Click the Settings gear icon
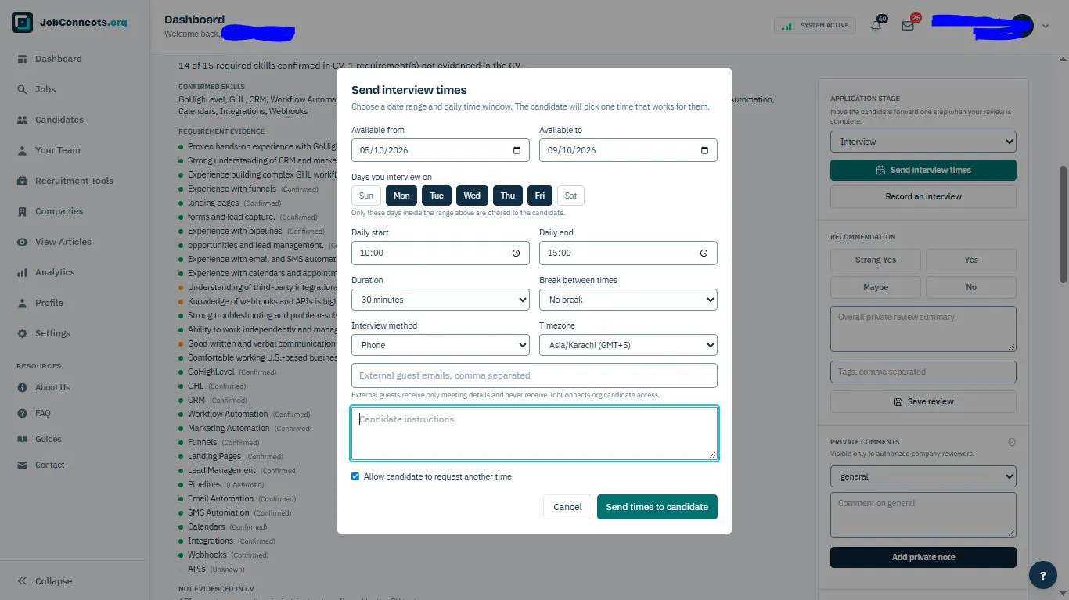This screenshot has height=600, width=1069. pos(22,333)
